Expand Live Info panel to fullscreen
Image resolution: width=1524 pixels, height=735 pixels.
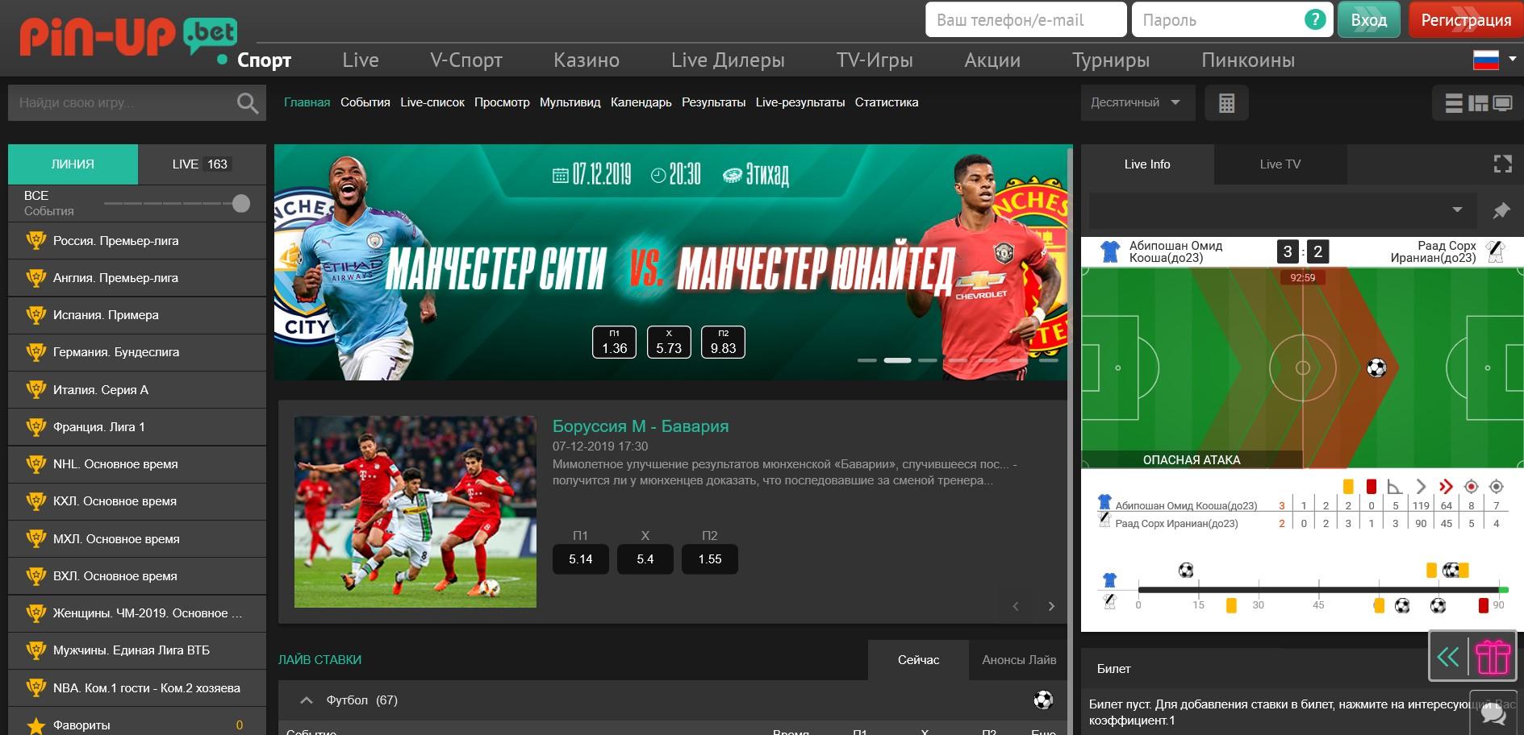point(1502,164)
